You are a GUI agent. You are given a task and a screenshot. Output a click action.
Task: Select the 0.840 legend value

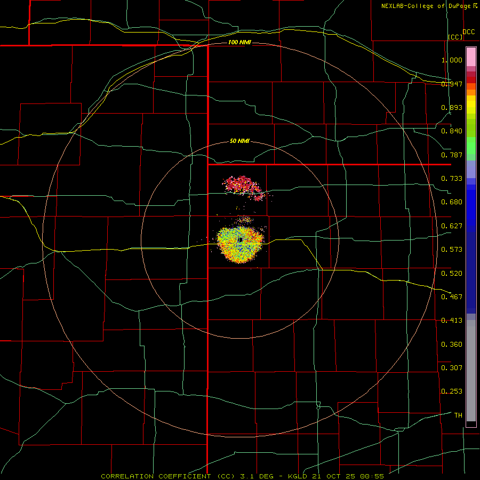click(x=452, y=131)
